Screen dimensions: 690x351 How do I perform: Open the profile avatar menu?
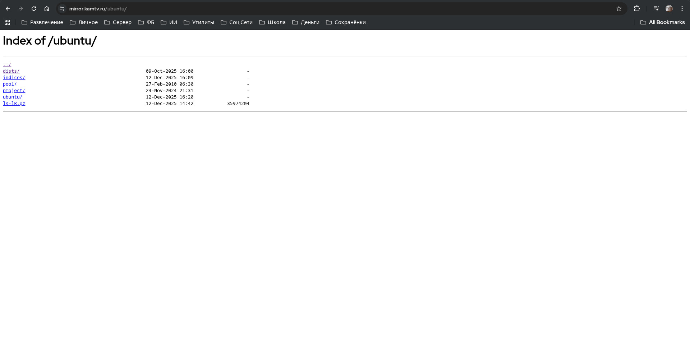pos(669,9)
